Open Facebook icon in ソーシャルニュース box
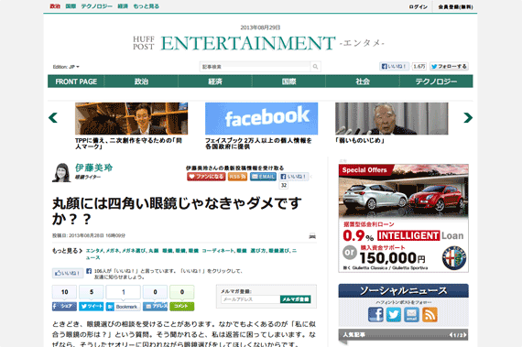522x347 pixels. (375, 314)
